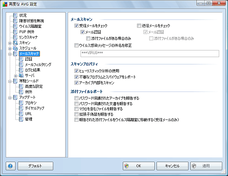Click the AVG logo in title bar

point(5,4)
